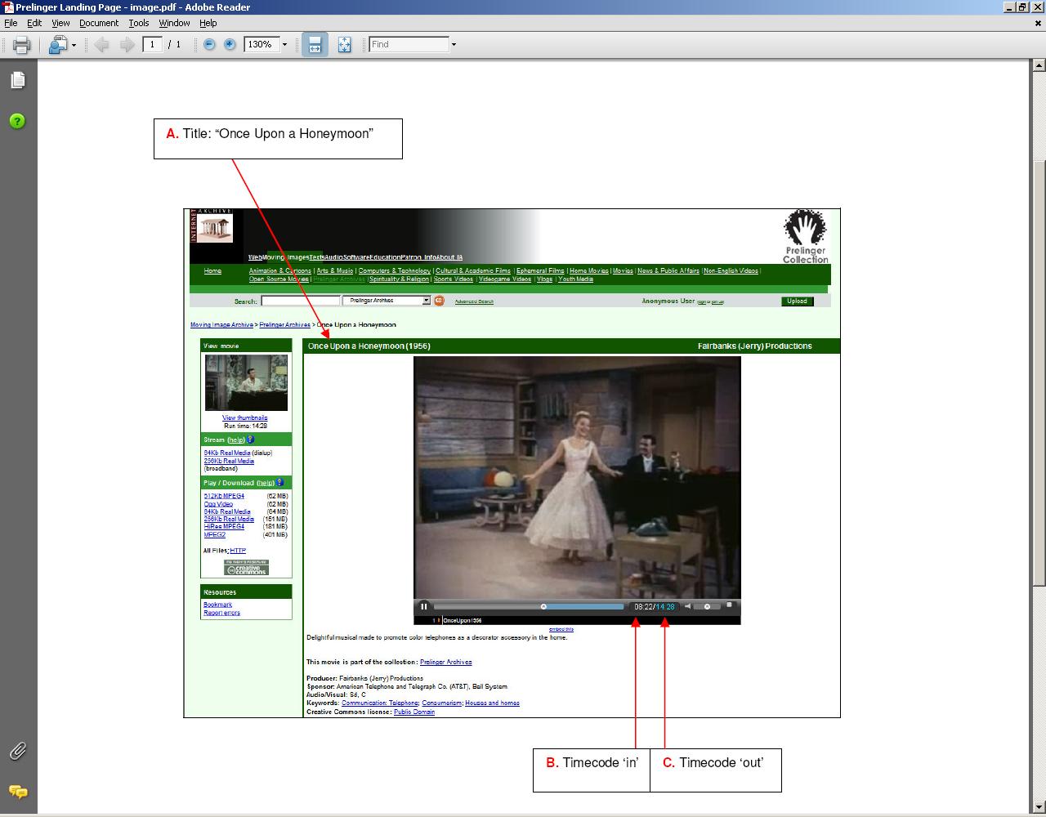
Task: Click the Ephemeral Films link
Action: point(540,270)
